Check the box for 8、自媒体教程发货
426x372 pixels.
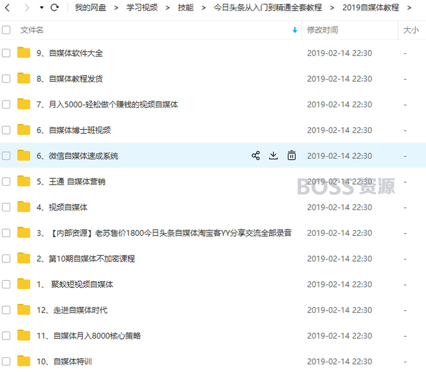click(x=6, y=79)
